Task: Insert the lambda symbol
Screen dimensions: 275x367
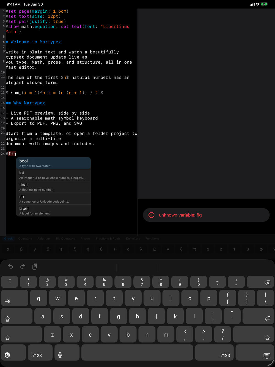Action: point(141,249)
